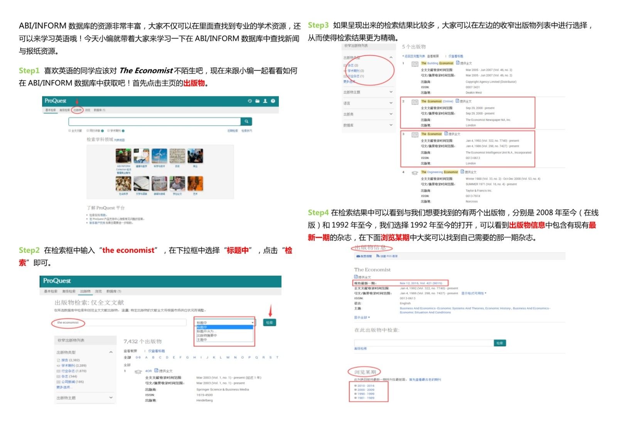Viewport: 617px width, 436px height.
Task: Select letter A in the alphabet filter row
Action: [x=146, y=358]
